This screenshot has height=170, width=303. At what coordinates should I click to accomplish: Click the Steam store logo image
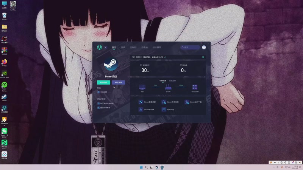(x=111, y=64)
